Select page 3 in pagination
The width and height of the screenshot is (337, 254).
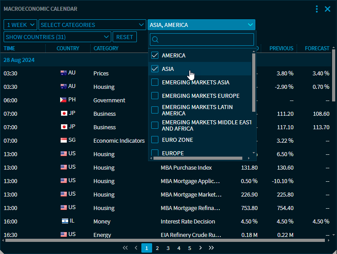pos(168,248)
